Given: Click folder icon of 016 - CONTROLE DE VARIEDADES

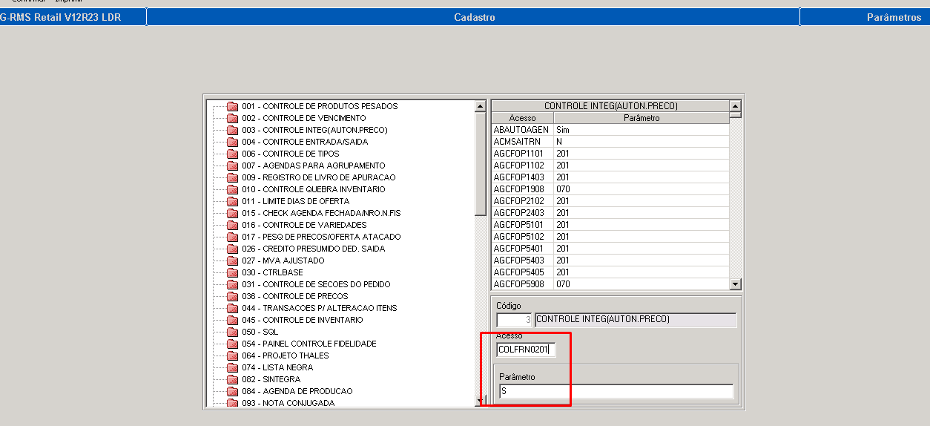Looking at the screenshot, I should [x=232, y=225].
